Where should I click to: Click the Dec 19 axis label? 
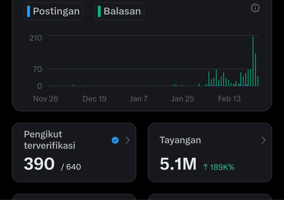tap(94, 99)
